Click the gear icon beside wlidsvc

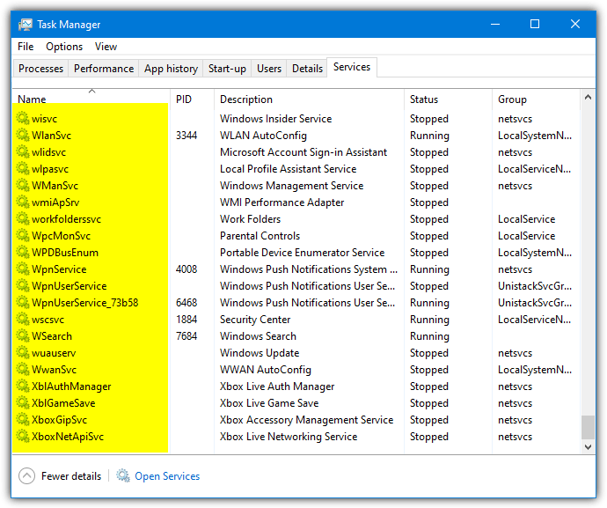click(x=23, y=151)
